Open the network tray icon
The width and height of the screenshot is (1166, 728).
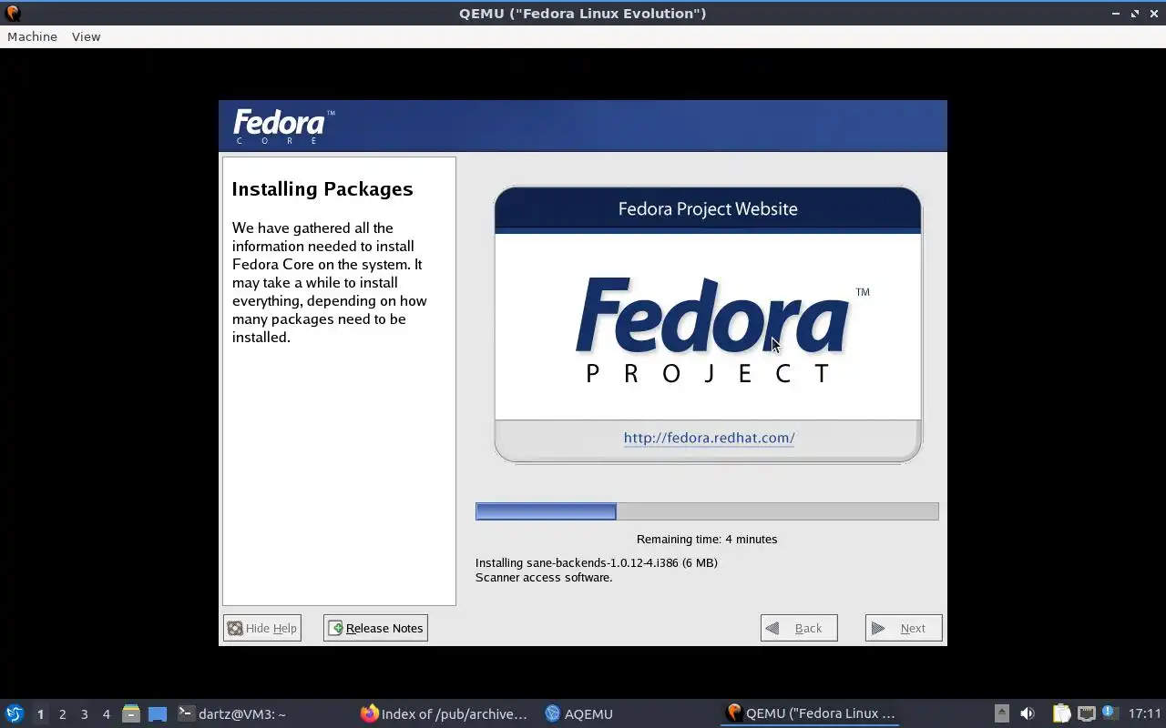tap(1086, 713)
